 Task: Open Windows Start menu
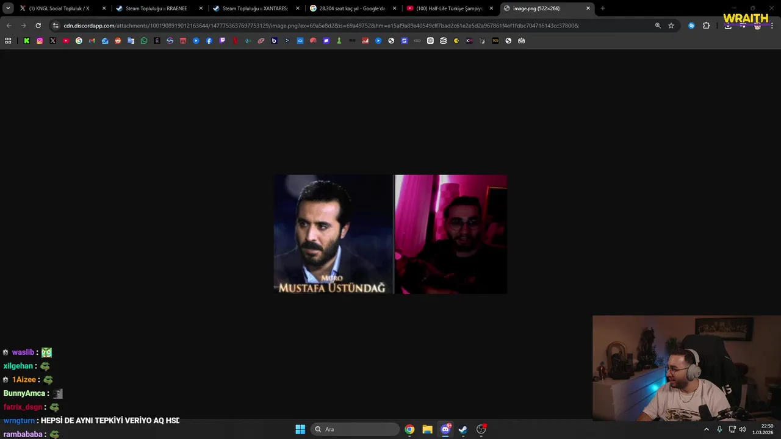coord(300,429)
